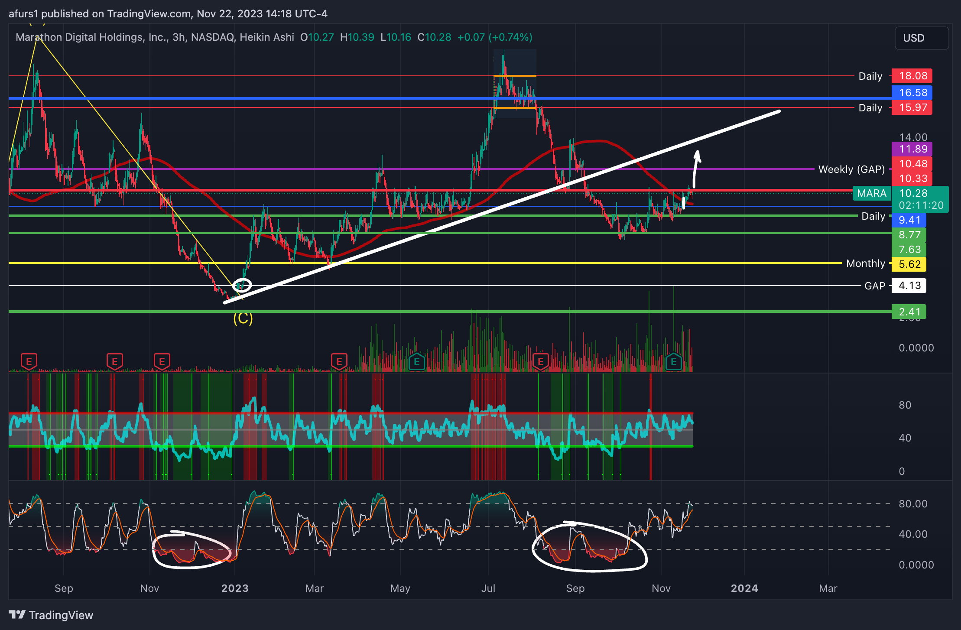Click the Weekly (GAP) line label

(x=851, y=169)
